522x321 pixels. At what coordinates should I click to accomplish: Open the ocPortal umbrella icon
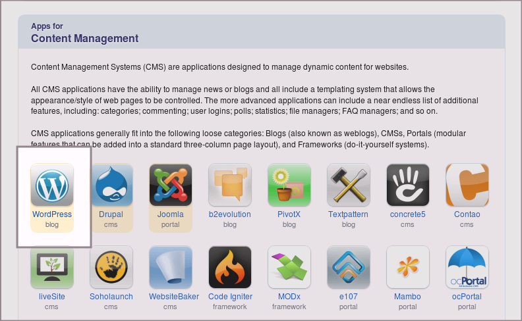467,267
